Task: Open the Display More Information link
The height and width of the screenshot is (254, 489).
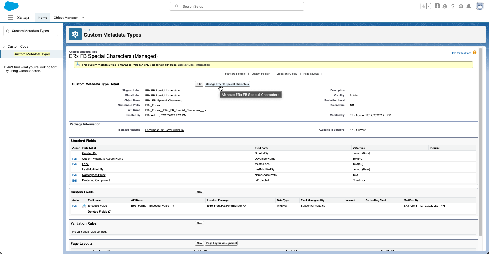Action: pyautogui.click(x=194, y=65)
